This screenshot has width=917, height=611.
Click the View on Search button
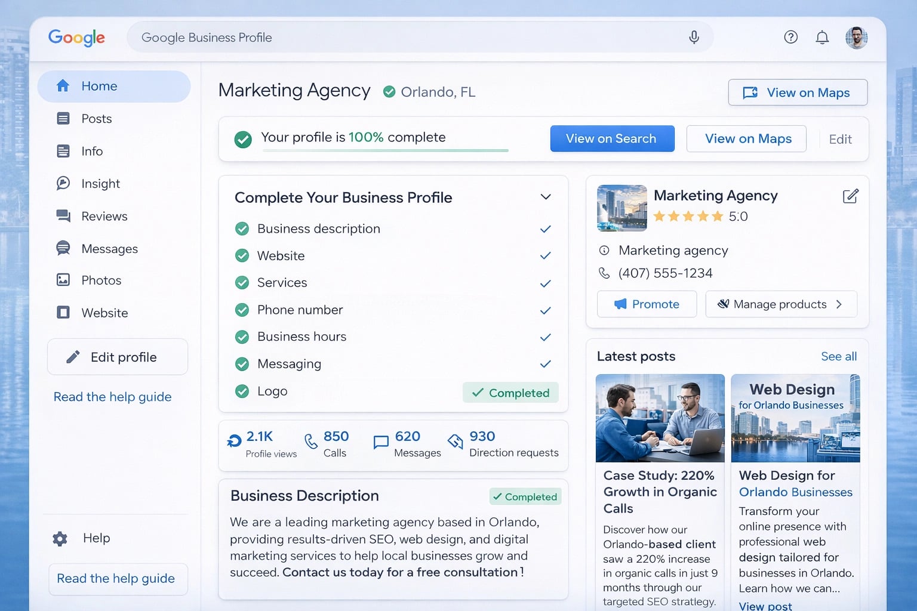tap(612, 138)
